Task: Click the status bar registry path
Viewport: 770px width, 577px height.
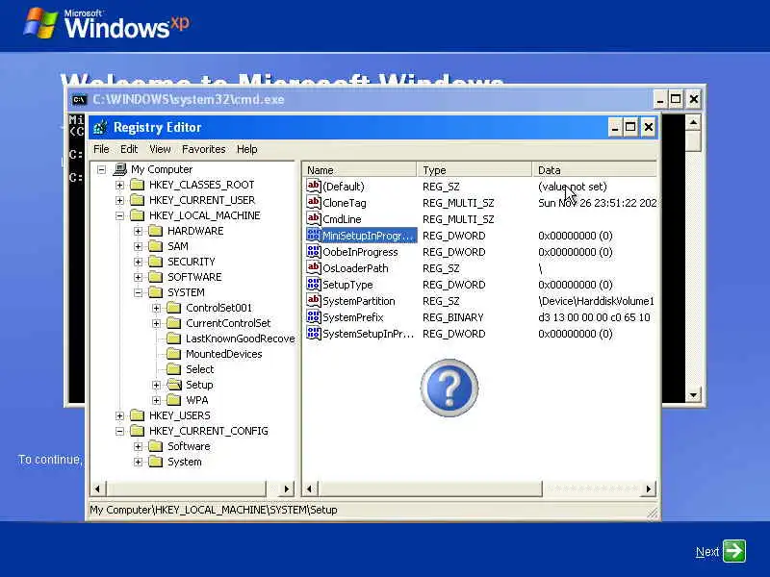Action: pyautogui.click(x=213, y=510)
